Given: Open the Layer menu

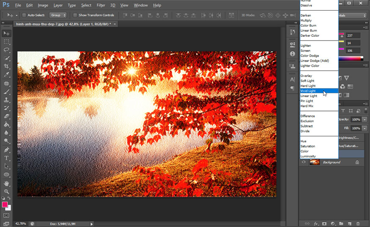Looking at the screenshot, I should point(58,5).
